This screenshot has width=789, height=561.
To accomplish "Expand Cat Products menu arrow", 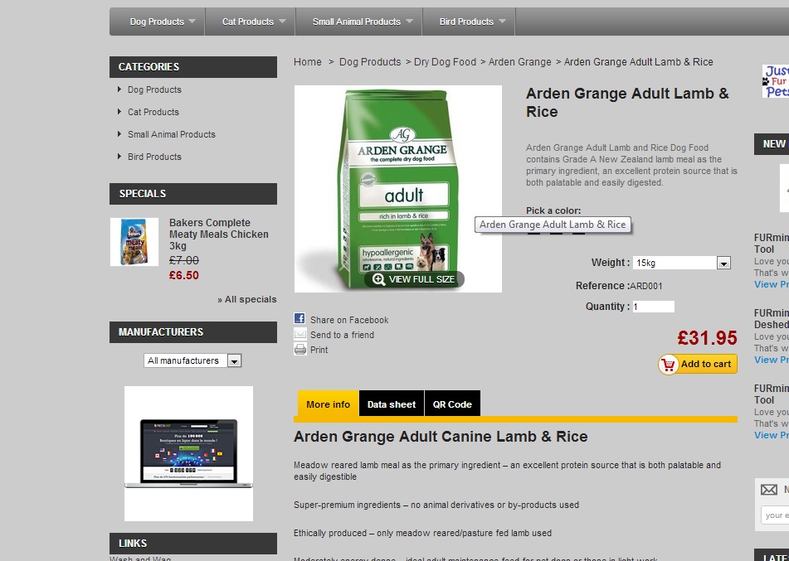I will (x=282, y=22).
